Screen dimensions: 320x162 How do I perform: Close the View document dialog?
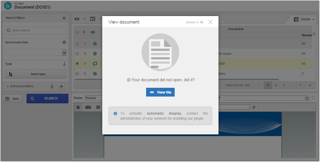[x=210, y=22]
